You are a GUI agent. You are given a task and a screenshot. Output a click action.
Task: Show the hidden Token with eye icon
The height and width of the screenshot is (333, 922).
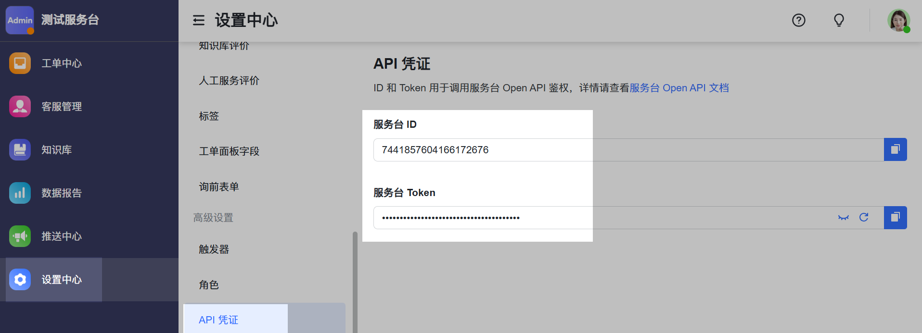843,218
